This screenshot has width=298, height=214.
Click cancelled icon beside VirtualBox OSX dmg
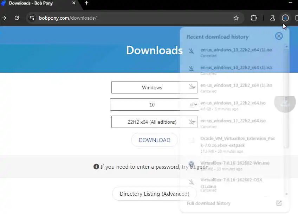(x=192, y=182)
